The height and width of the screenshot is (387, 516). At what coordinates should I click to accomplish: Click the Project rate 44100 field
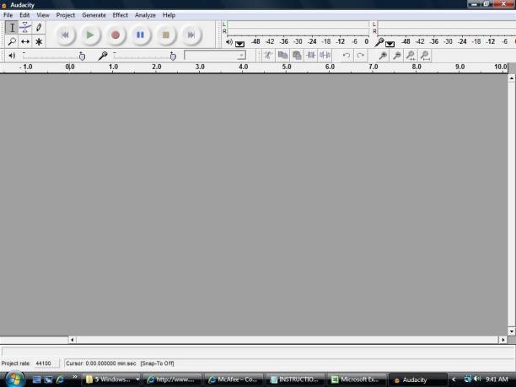[x=45, y=363]
